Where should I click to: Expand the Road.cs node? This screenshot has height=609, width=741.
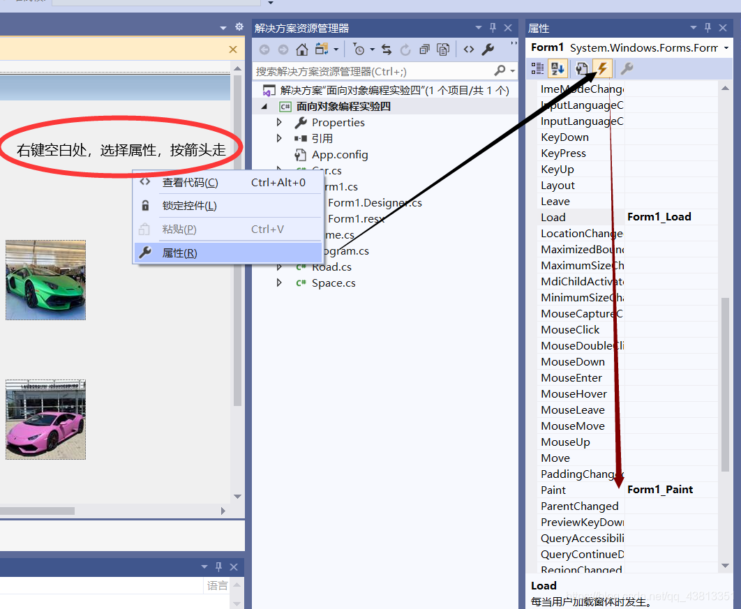(279, 267)
